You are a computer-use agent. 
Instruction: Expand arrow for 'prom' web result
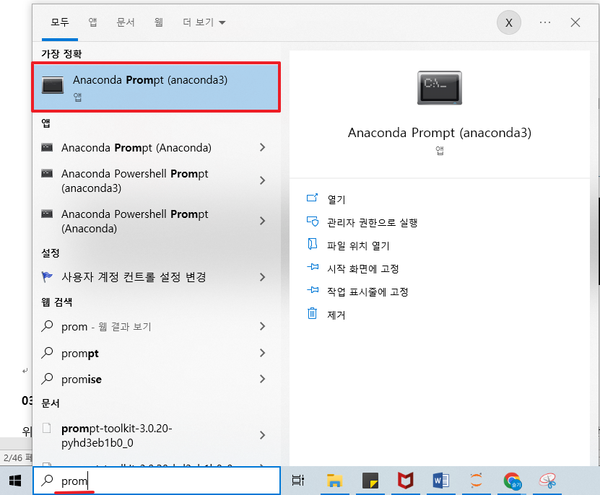coord(263,326)
